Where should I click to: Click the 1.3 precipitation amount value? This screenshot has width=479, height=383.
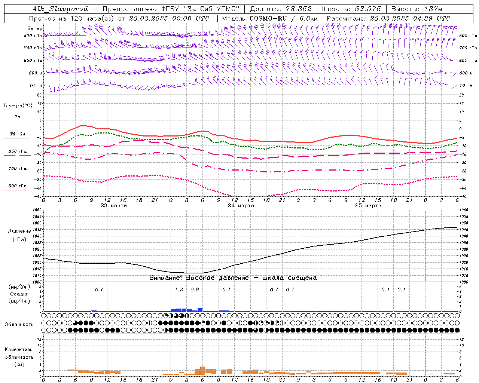(179, 289)
